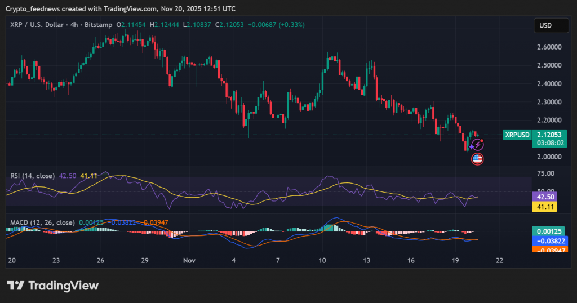
Task: Click the green 0.00125 MACD histogram label
Action: pyautogui.click(x=549, y=231)
